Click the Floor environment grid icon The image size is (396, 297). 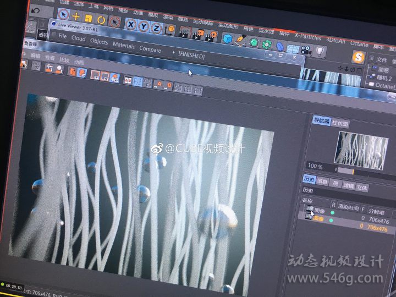coord(293,48)
